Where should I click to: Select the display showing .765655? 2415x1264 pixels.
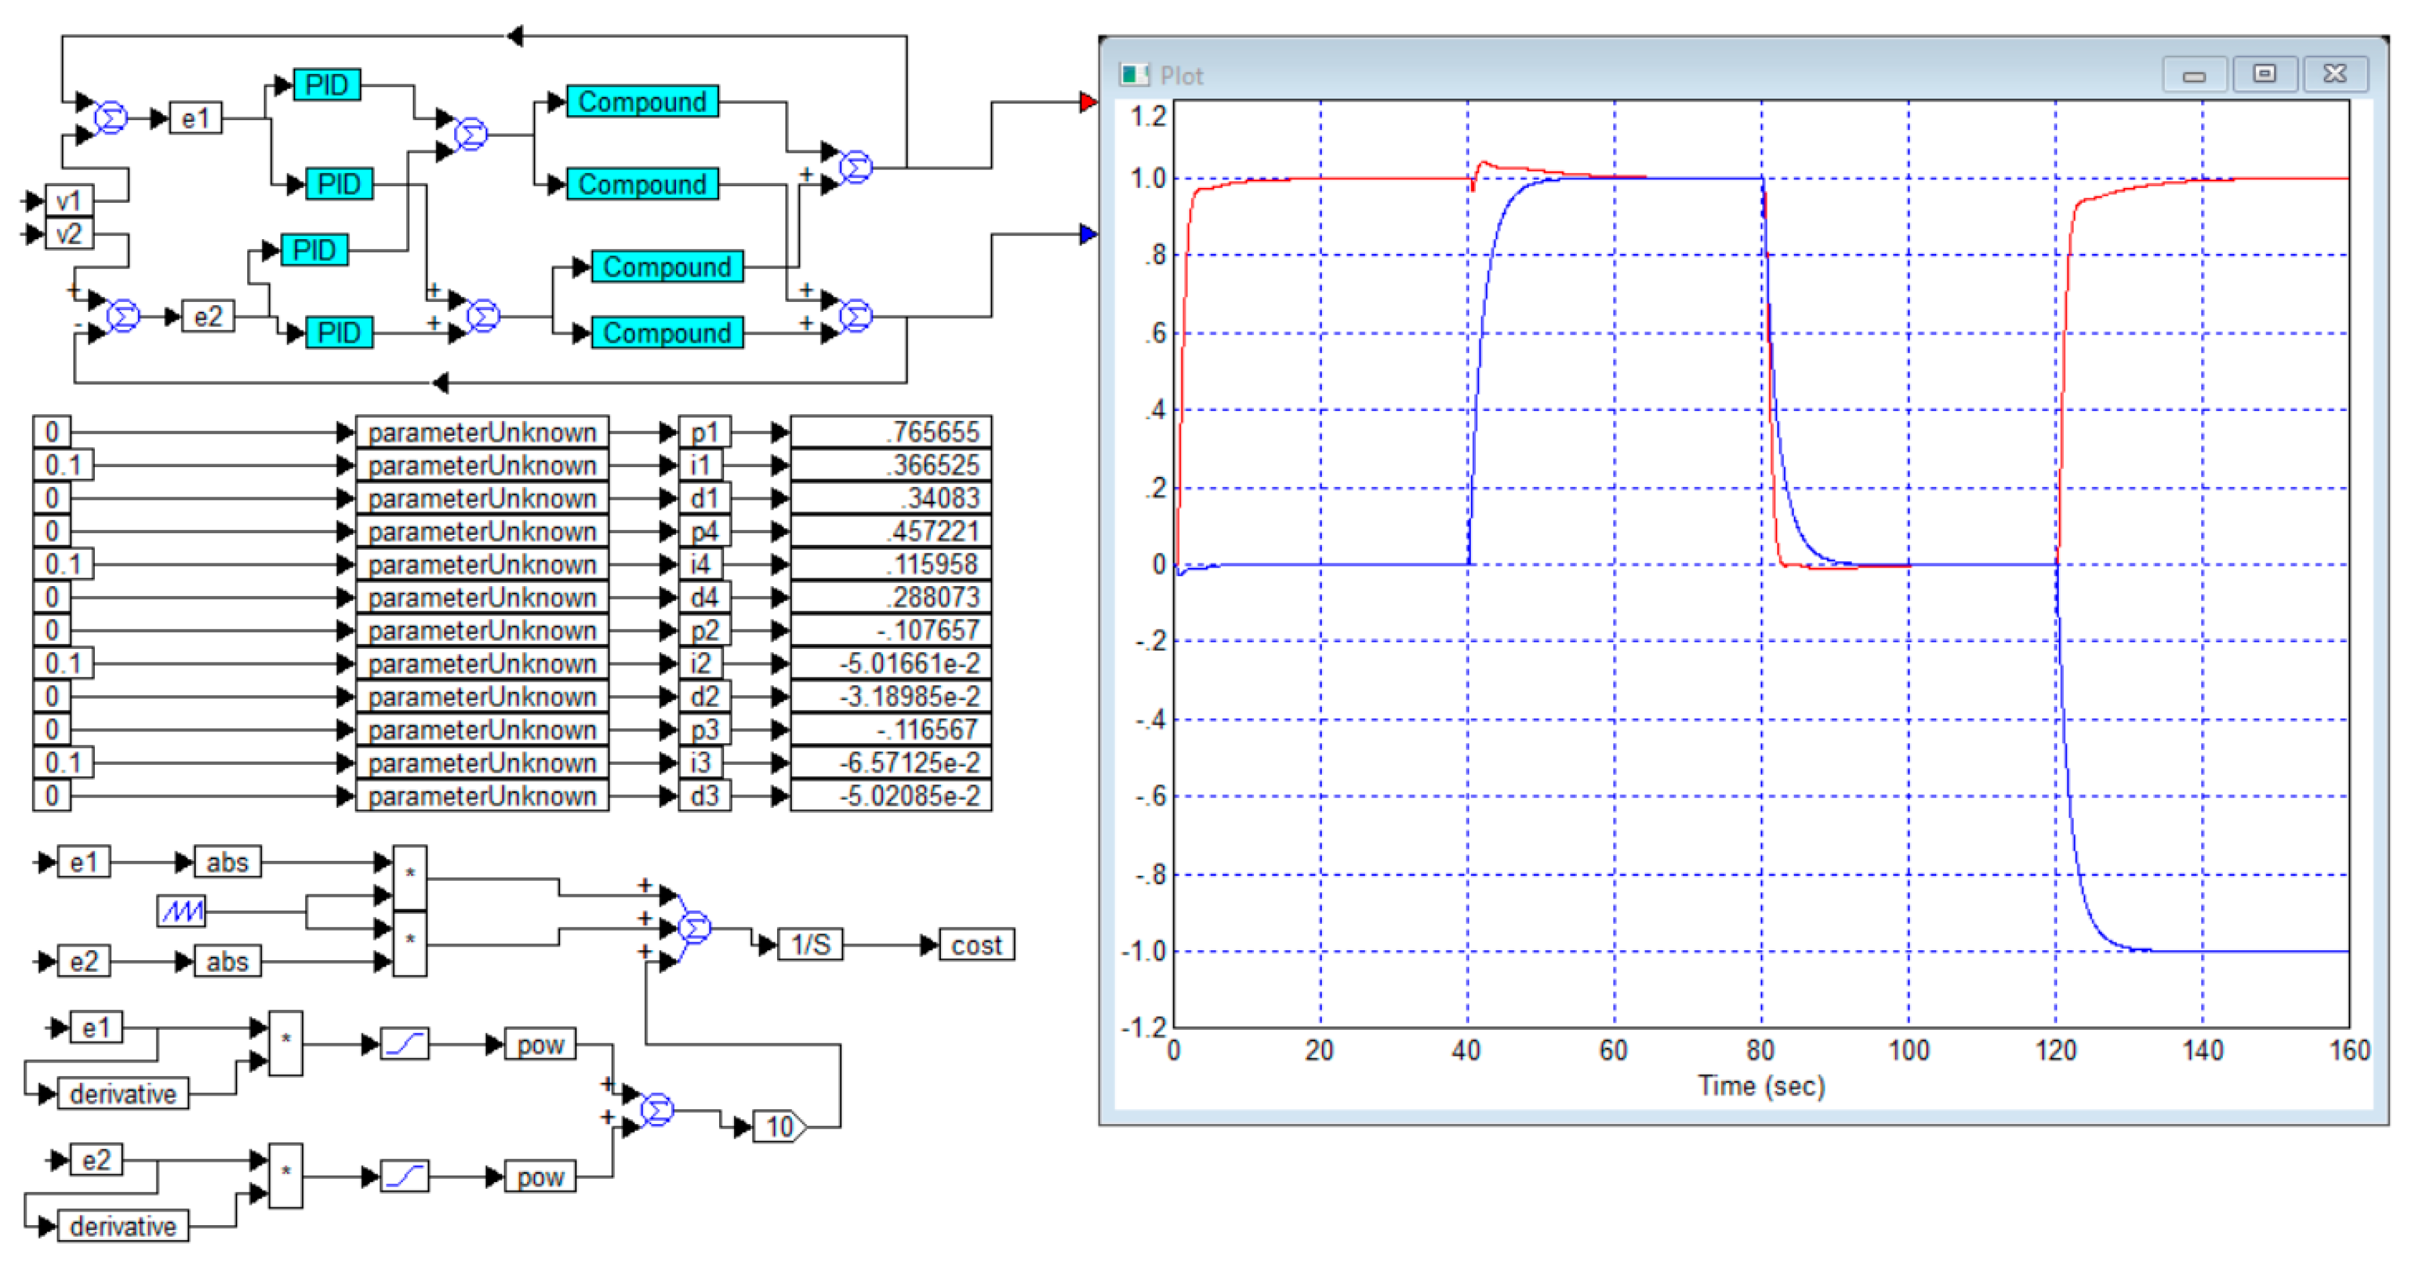pos(890,432)
